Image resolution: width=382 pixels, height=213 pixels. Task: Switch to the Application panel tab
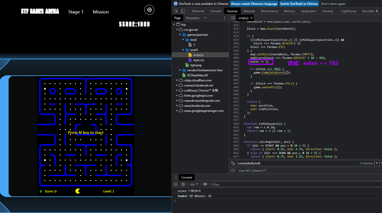pos(309,11)
